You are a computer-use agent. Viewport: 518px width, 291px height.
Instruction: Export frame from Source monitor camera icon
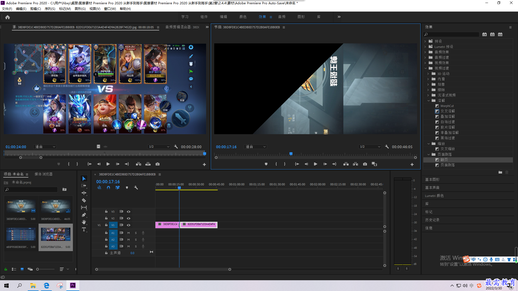pyautogui.click(x=158, y=164)
